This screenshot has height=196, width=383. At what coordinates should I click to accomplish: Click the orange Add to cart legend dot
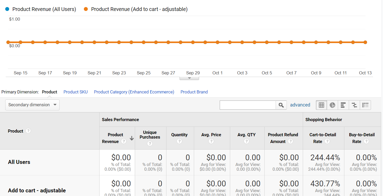[x=86, y=9]
